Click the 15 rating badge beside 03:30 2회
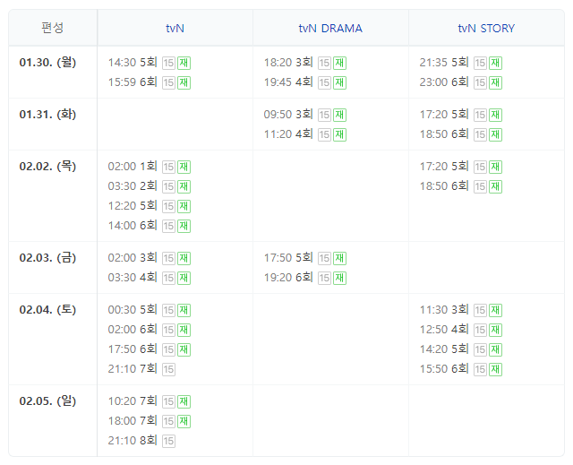The width and height of the screenshot is (573, 465). [168, 186]
